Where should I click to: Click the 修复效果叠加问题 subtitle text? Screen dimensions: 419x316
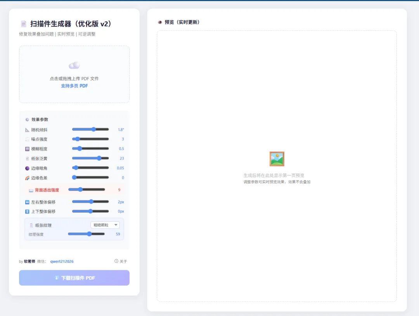[36, 34]
